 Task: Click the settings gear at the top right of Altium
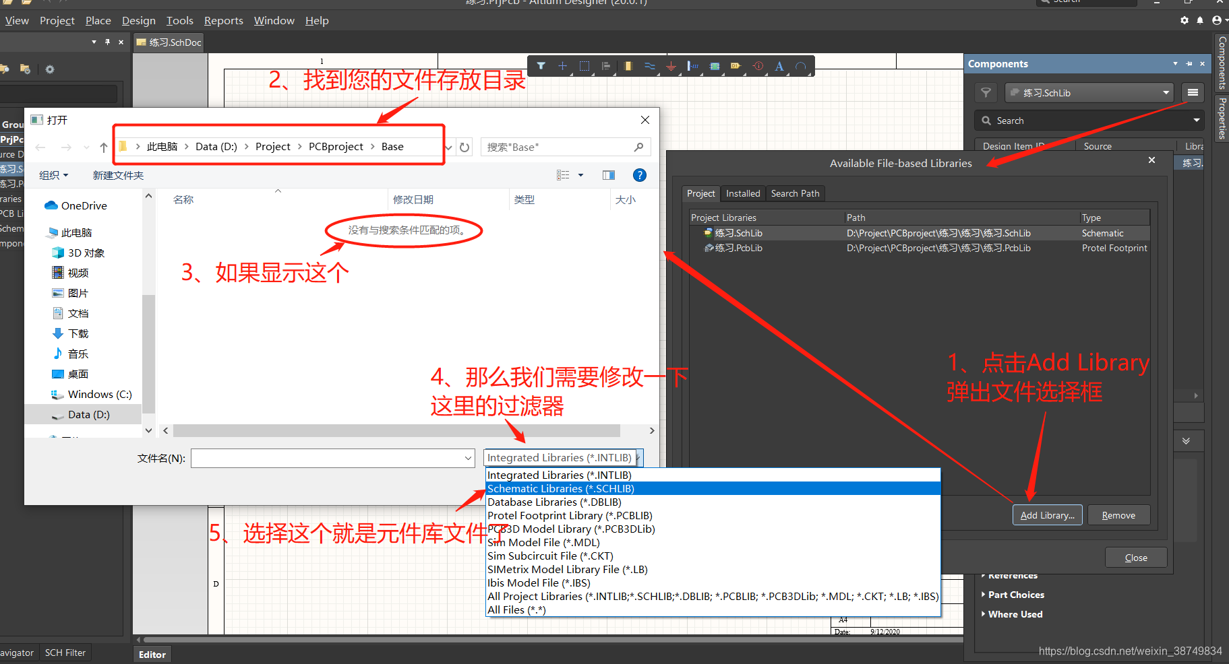coord(1185,20)
